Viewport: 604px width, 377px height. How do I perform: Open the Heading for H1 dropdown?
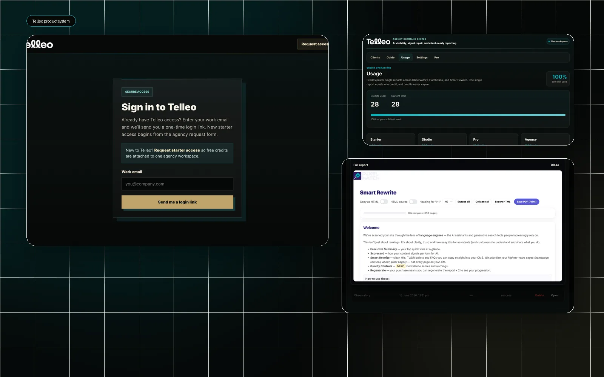[x=448, y=202]
